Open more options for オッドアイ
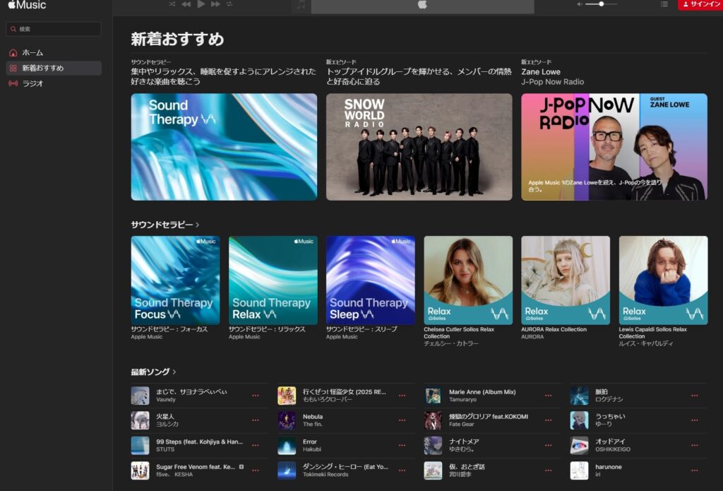 (695, 445)
